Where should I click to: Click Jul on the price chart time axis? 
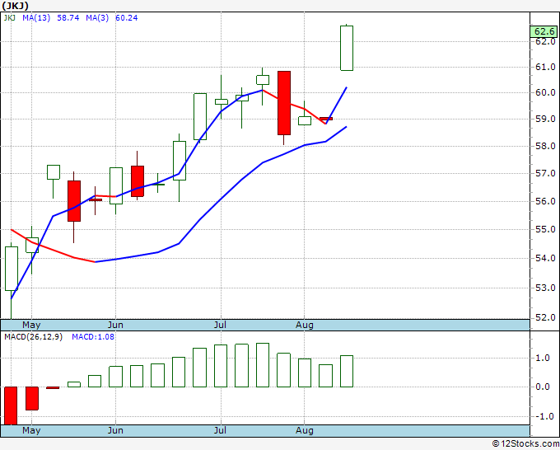tap(220, 325)
